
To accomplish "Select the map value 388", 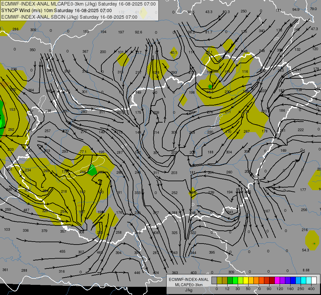I will pyautogui.click(x=174, y=213).
